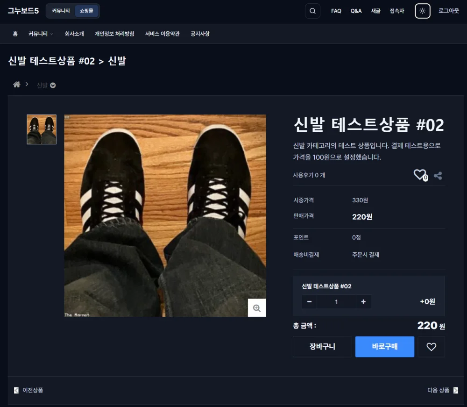Go to previous product arrow icon
The width and height of the screenshot is (467, 407).
(16, 390)
